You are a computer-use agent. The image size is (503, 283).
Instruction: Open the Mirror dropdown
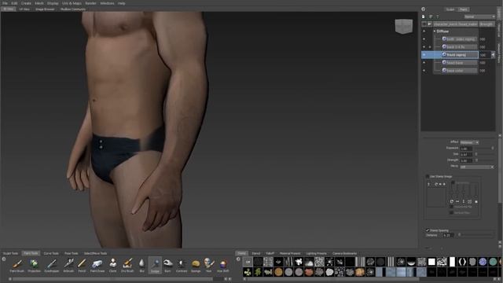click(477, 167)
